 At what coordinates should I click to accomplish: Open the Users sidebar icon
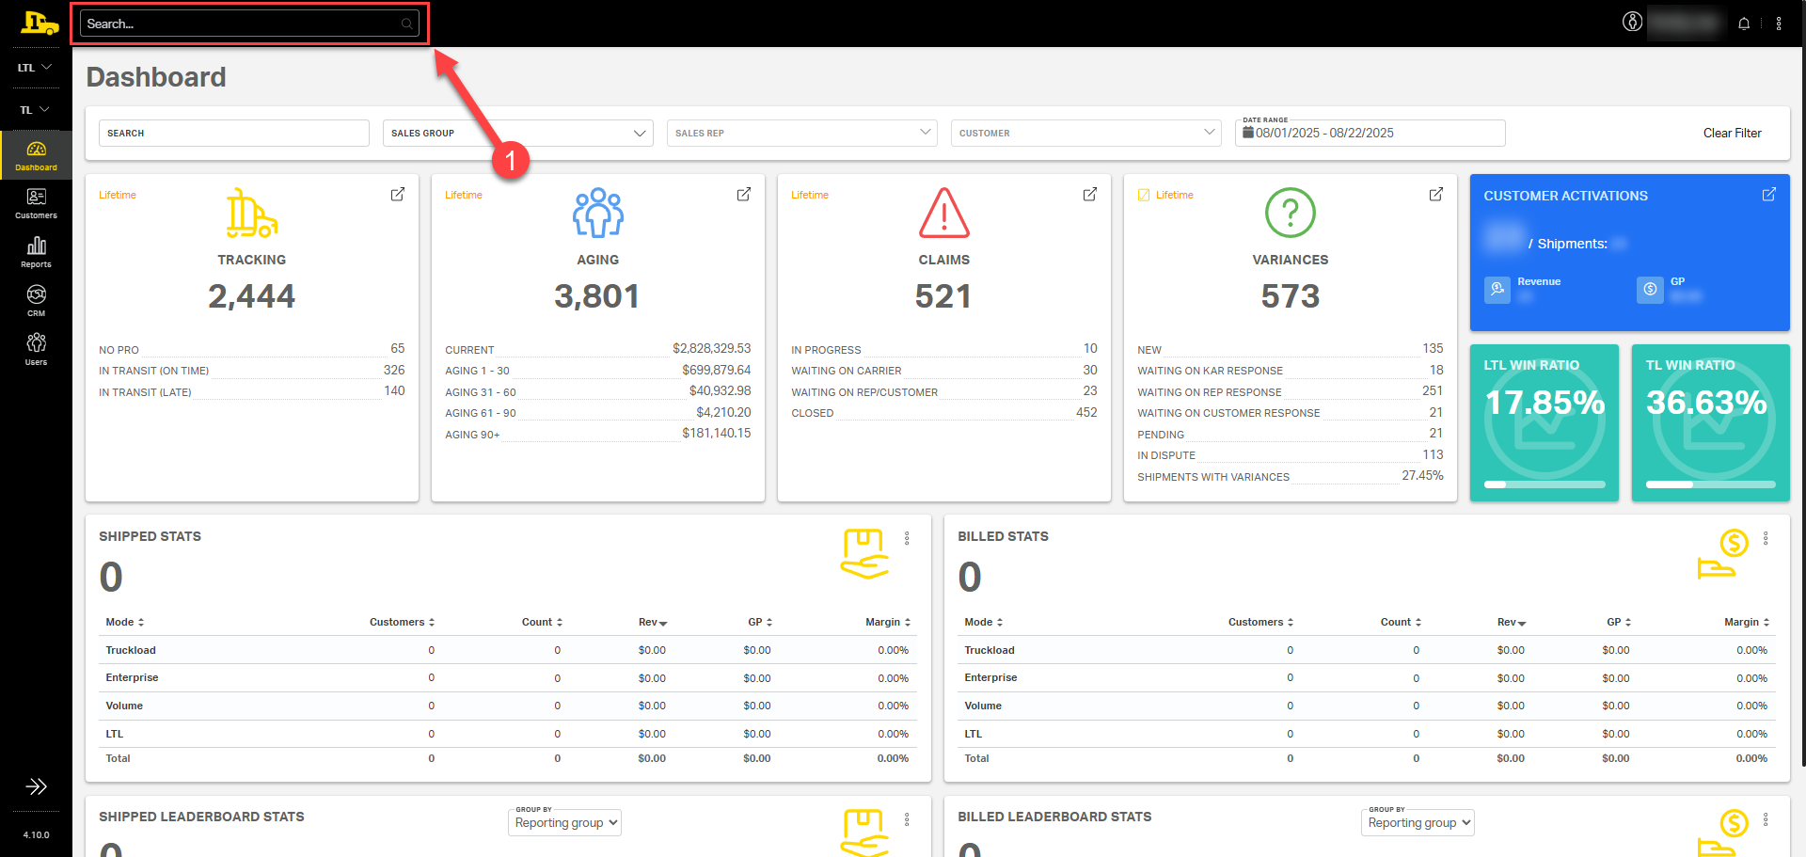pos(36,348)
